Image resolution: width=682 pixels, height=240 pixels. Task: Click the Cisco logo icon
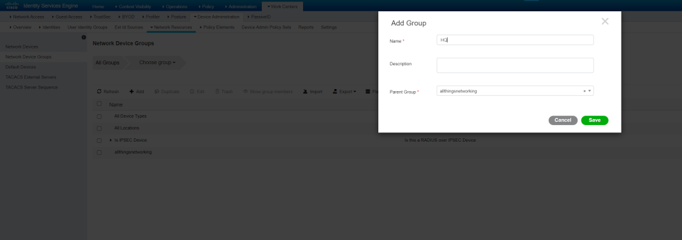coord(12,5)
